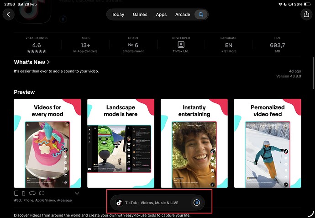Image resolution: width=315 pixels, height=218 pixels.
Task: Open developer TikTok Ltd. page
Action: (x=181, y=46)
